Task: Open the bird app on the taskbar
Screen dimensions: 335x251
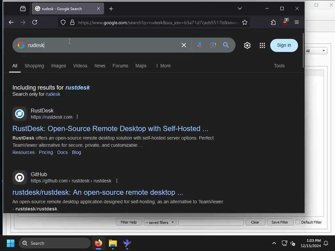Action: tap(127, 243)
